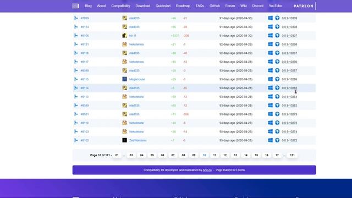The width and height of the screenshot is (352, 198).
Task: Go to pagination page 12
Action: 225,155
